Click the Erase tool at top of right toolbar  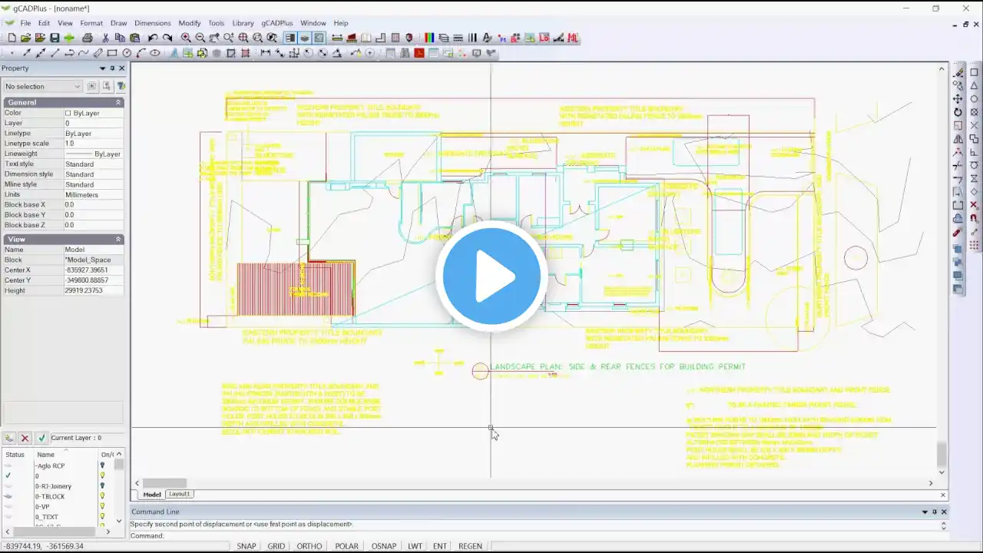(x=958, y=73)
